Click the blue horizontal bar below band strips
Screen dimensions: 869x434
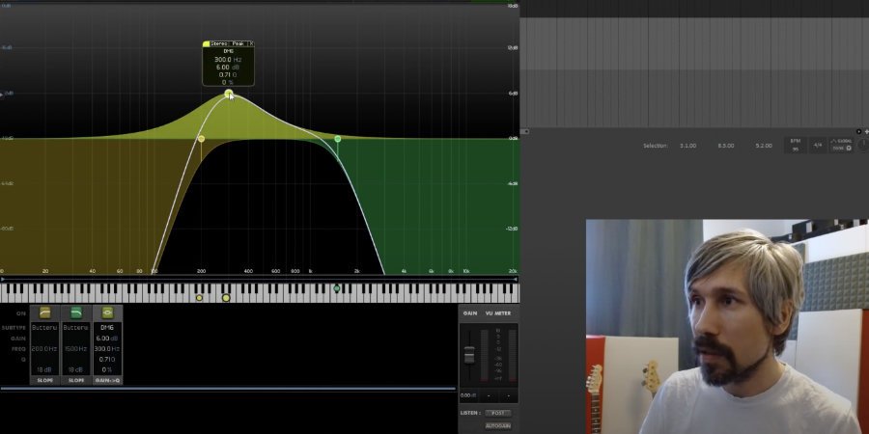(228, 389)
